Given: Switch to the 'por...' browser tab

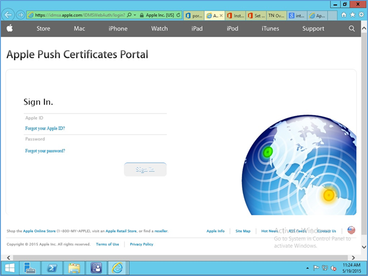Looking at the screenshot, I should pyautogui.click(x=194, y=16).
